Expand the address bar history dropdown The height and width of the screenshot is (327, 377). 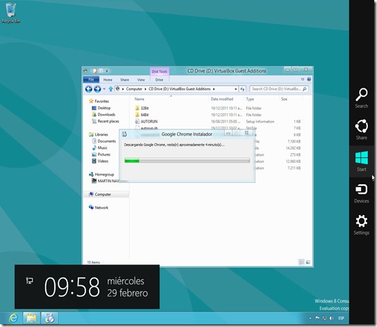pos(235,89)
